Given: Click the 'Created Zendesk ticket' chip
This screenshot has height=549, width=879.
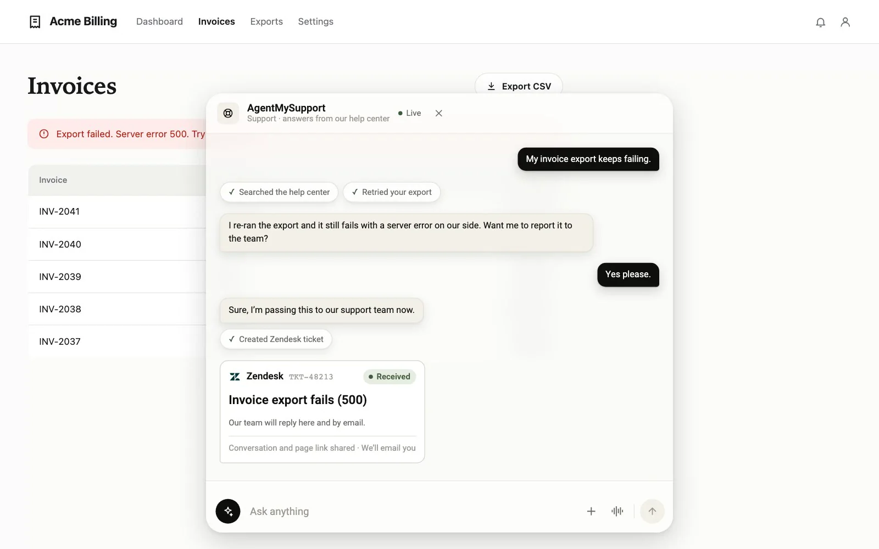Looking at the screenshot, I should pyautogui.click(x=276, y=339).
